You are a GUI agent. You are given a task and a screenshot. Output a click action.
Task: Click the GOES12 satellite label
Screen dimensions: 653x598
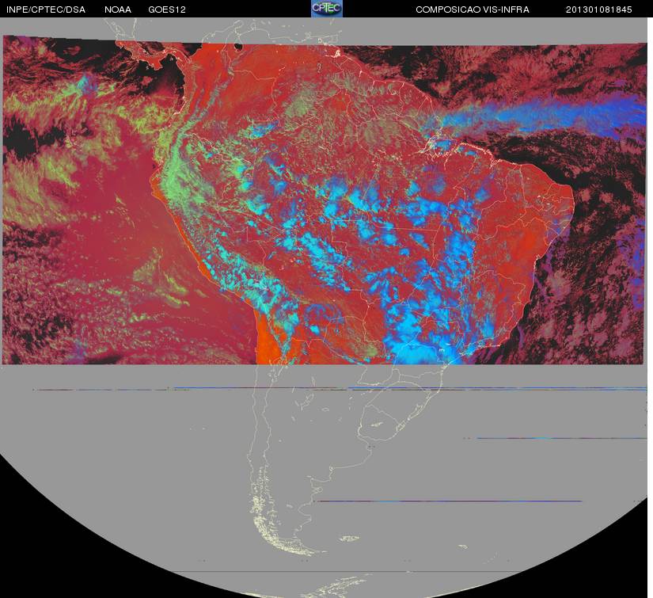167,10
